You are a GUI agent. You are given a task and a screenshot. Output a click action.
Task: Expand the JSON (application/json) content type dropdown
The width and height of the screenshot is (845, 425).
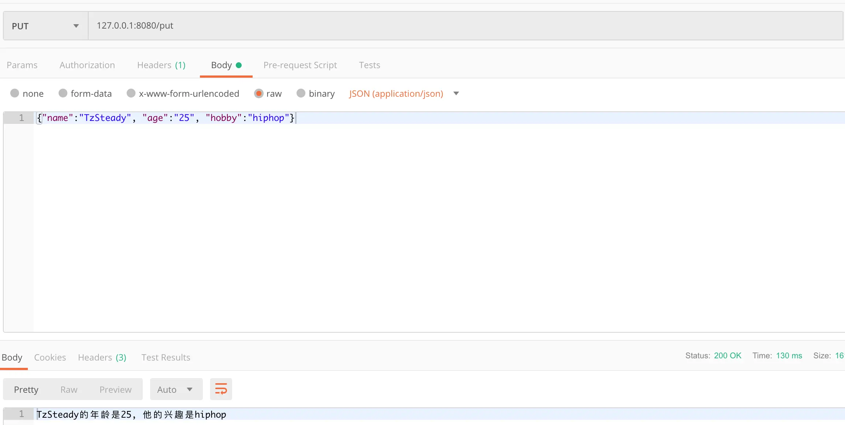click(x=456, y=93)
